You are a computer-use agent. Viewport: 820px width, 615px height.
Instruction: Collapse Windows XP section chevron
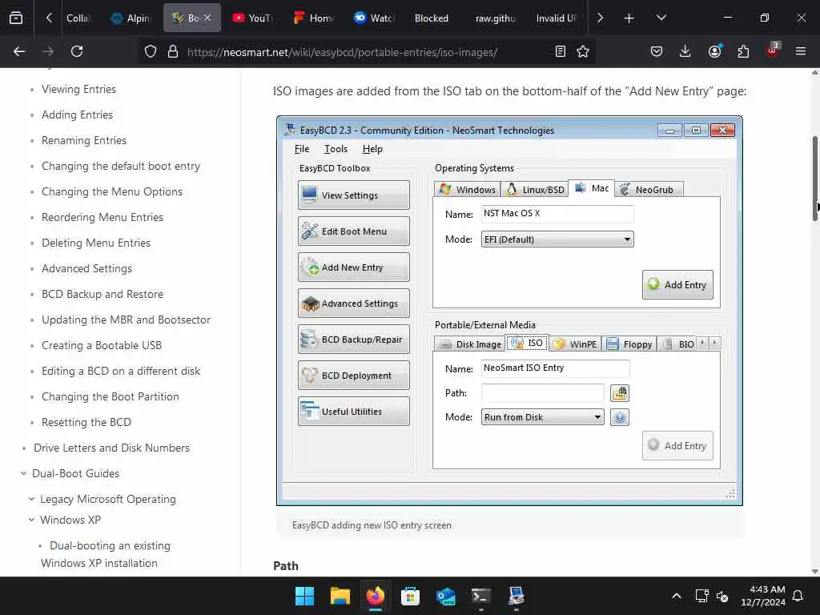(x=31, y=520)
